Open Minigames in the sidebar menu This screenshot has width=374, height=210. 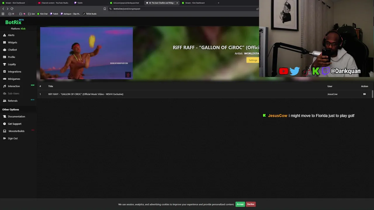point(14,79)
